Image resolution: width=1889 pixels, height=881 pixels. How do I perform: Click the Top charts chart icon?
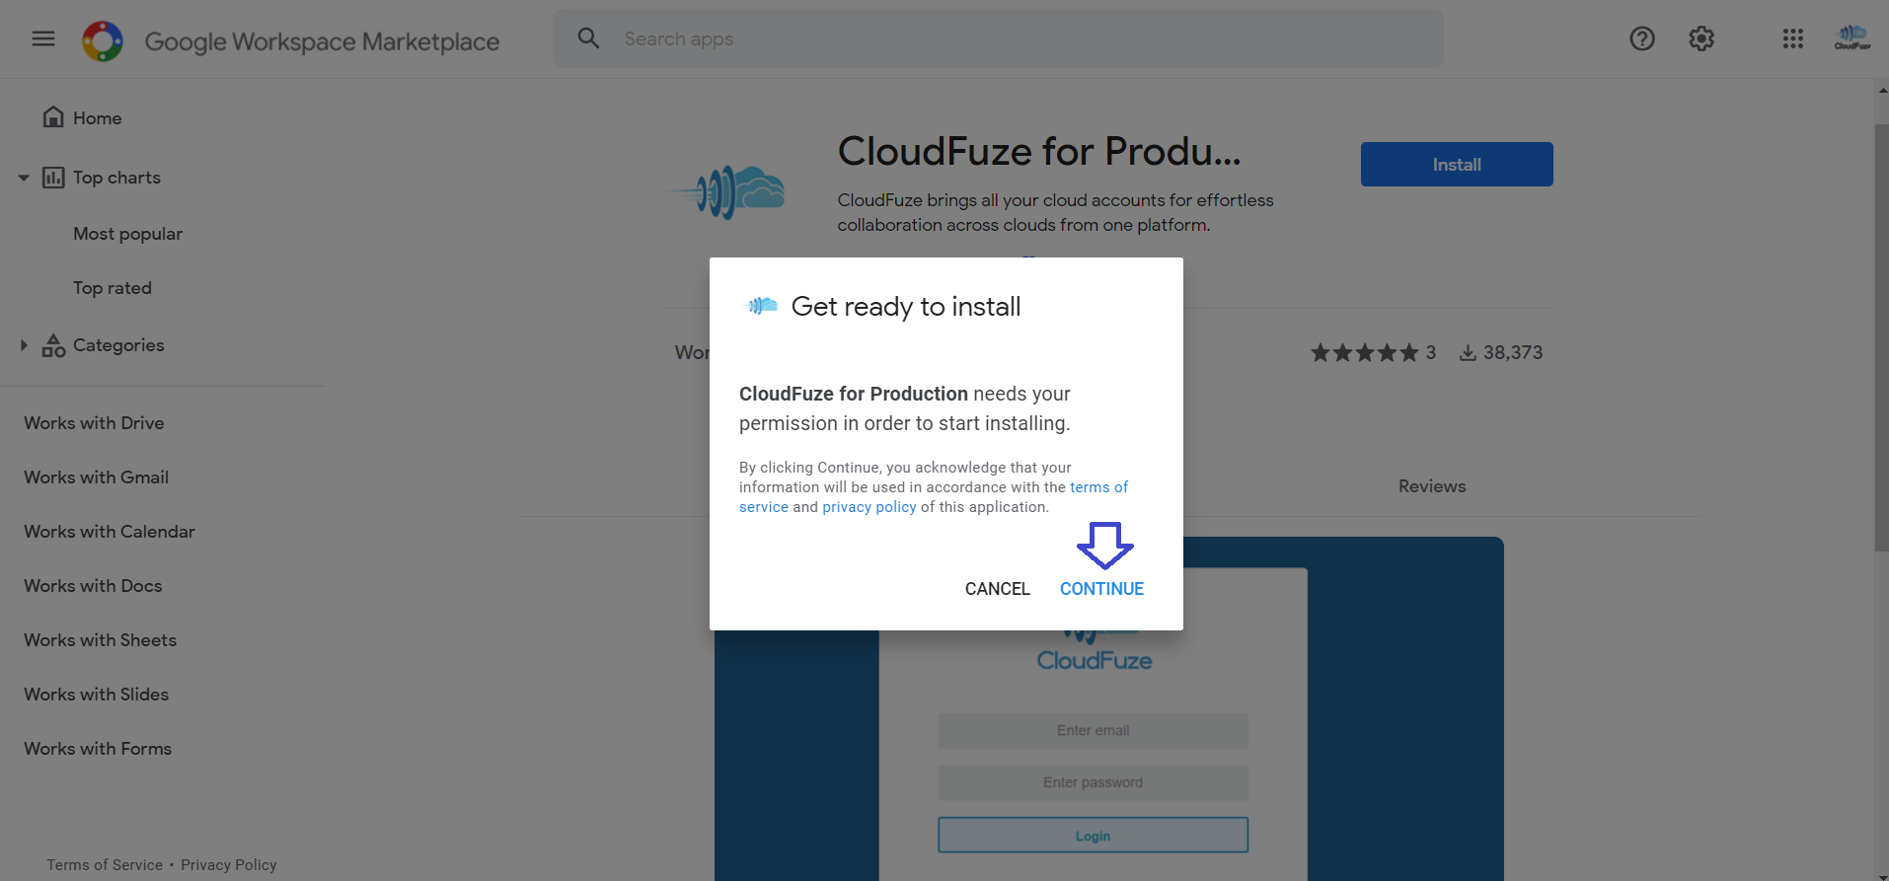[x=53, y=178]
